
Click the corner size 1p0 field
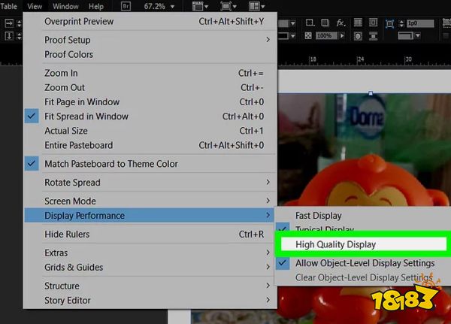(420, 23)
